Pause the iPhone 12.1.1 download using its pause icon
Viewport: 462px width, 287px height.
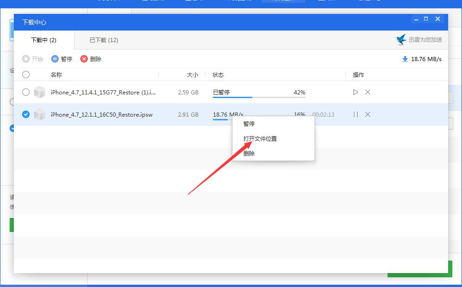pyautogui.click(x=355, y=114)
